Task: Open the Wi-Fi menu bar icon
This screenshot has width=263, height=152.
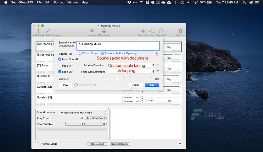Action: 195,2
